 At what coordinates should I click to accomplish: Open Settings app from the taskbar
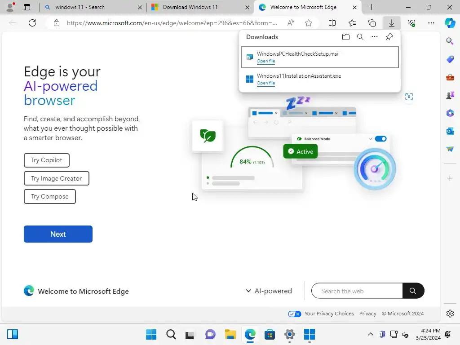[x=290, y=334]
